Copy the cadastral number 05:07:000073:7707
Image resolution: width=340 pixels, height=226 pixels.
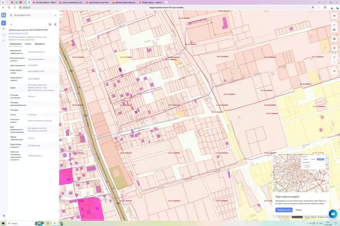click(27, 34)
